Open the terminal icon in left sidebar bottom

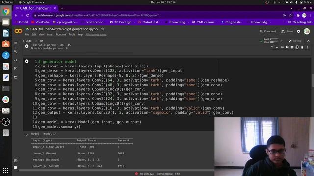point(16,168)
